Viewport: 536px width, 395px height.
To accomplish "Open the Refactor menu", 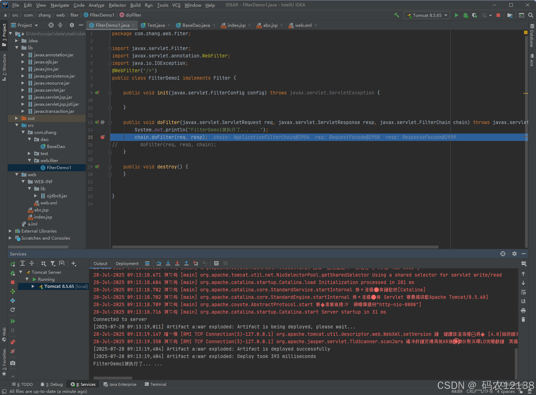I will [x=117, y=5].
